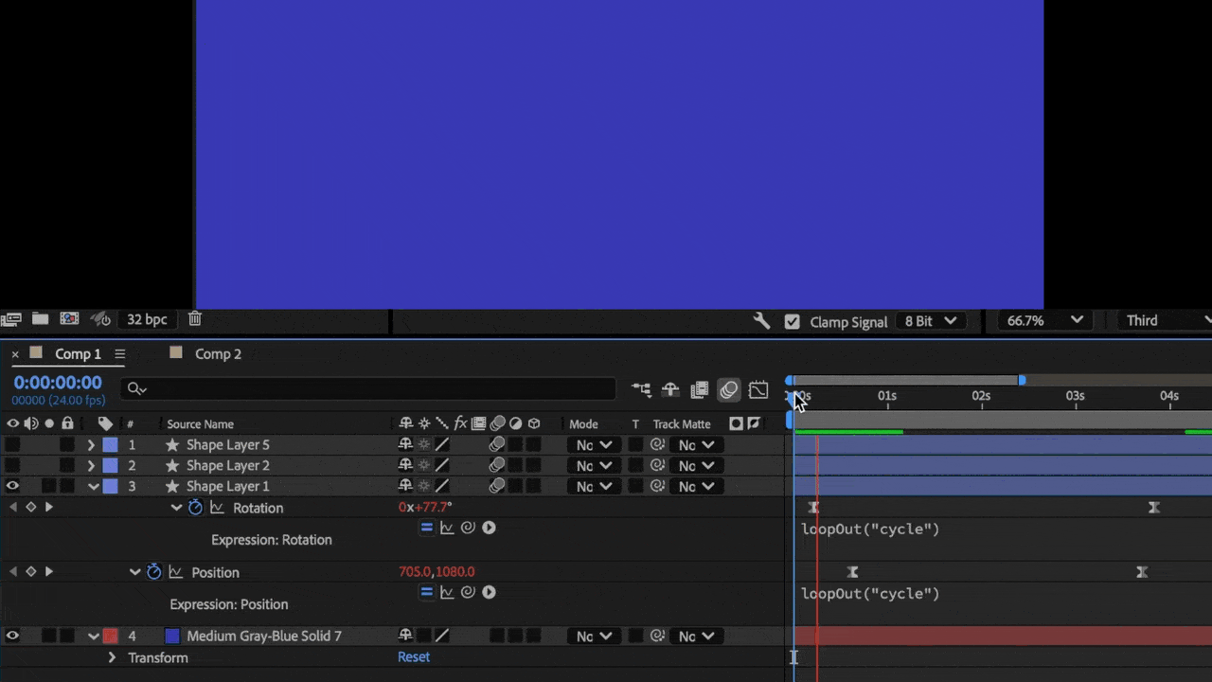Click the Reset link for Transform
The width and height of the screenshot is (1212, 682).
(414, 656)
